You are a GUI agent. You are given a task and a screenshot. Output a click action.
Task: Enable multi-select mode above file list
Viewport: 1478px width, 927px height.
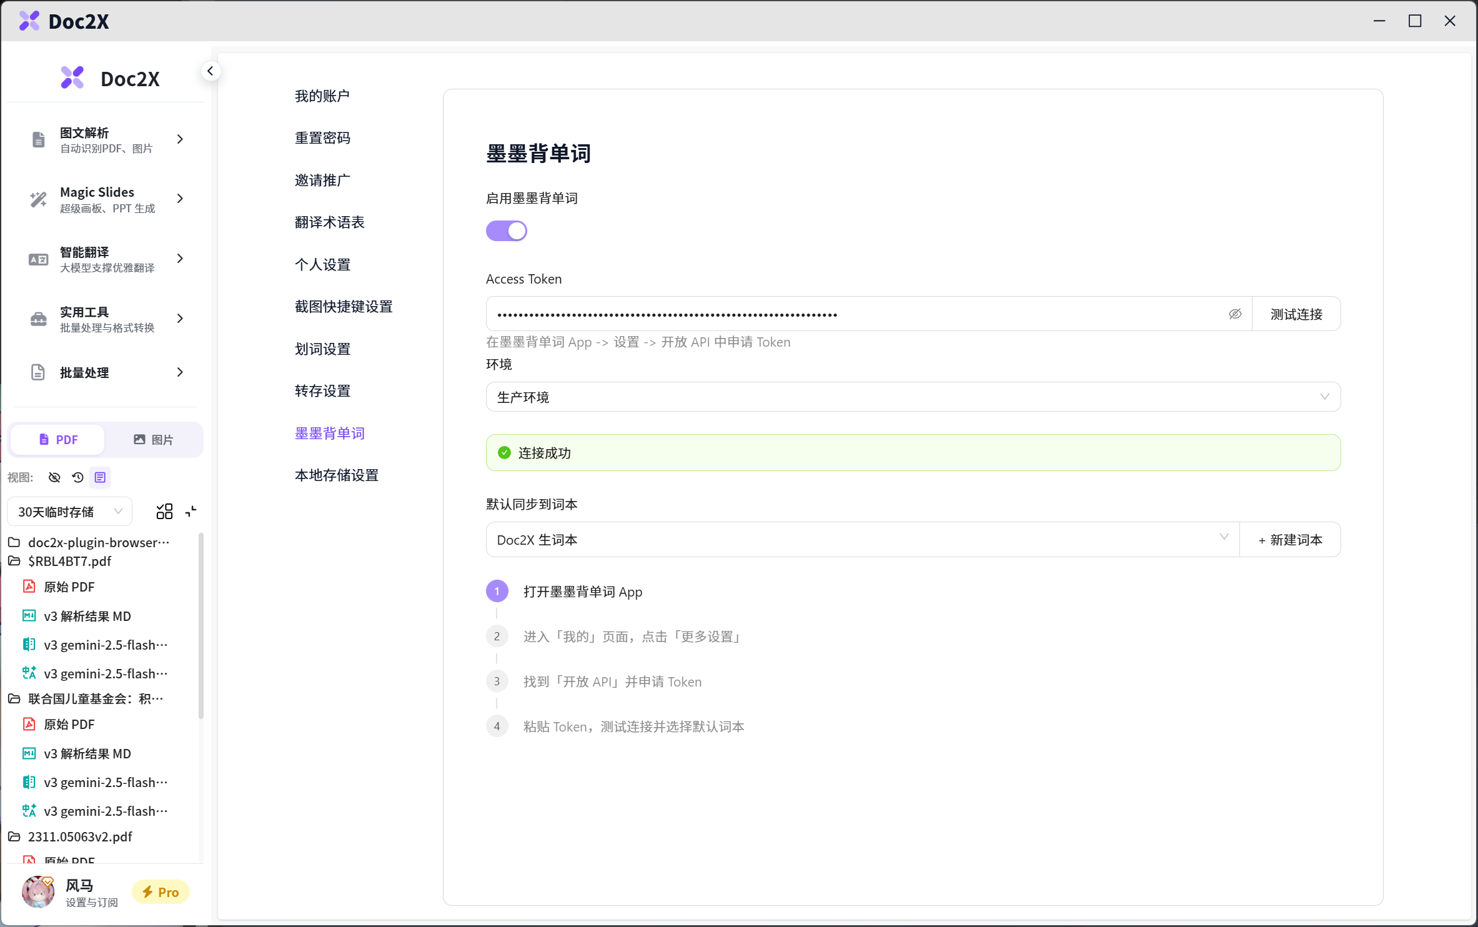(x=164, y=511)
